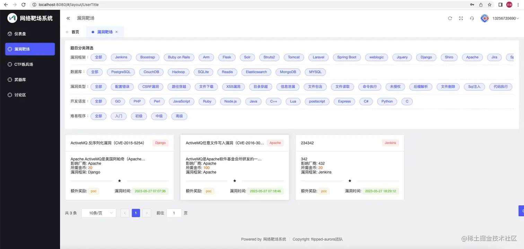Image resolution: width=524 pixels, height=249 pixels.
Task: Click the user avatar next to 13256735690
Action: (x=484, y=18)
